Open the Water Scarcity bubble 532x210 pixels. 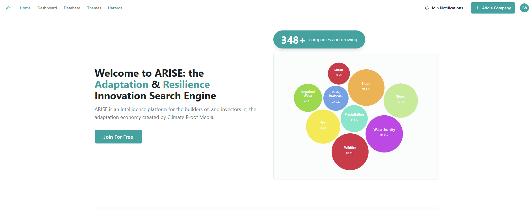point(384,134)
